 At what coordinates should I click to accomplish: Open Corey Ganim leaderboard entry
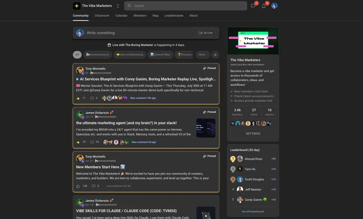(x=253, y=200)
